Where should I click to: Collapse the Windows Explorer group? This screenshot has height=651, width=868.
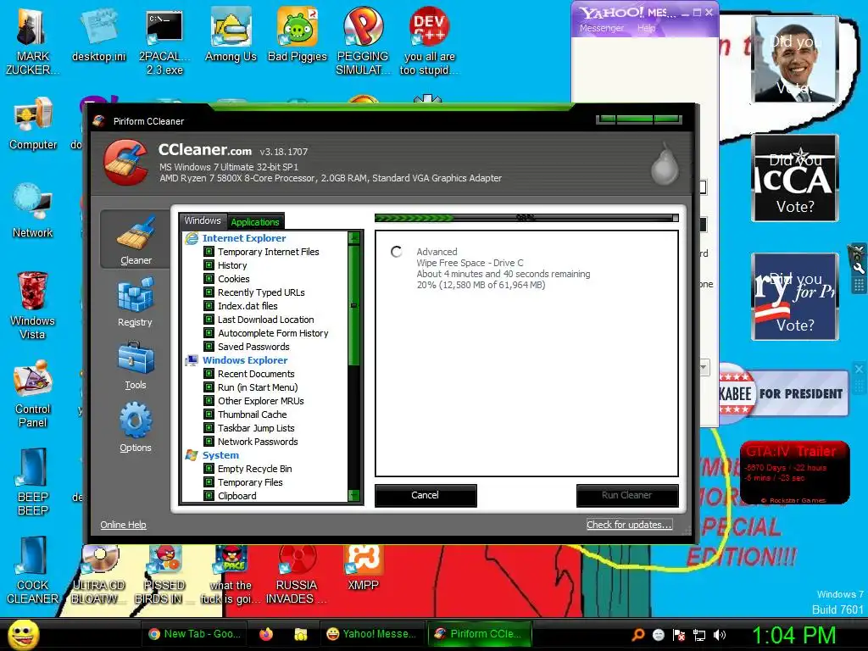coord(245,359)
